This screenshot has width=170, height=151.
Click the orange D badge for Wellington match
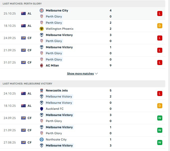(160, 26)
